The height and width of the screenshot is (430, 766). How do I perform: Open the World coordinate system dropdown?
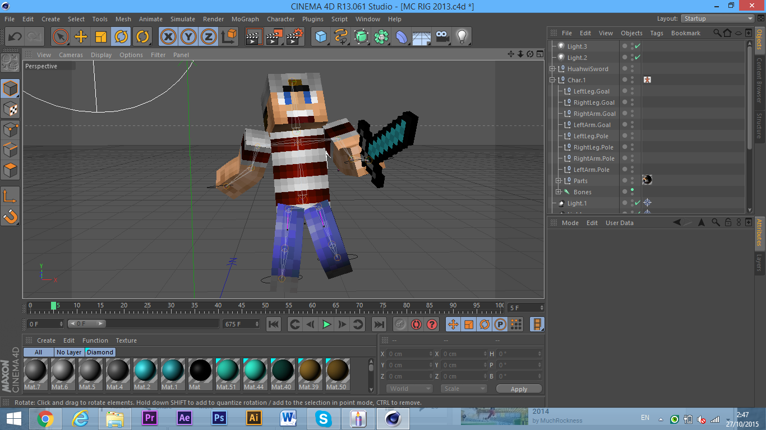[x=409, y=389]
